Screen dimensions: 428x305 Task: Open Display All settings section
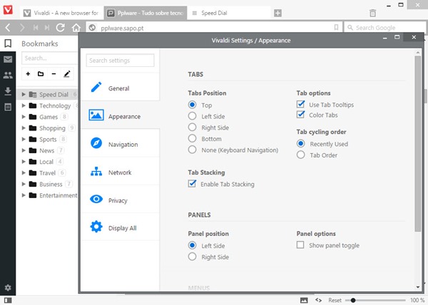tap(120, 227)
